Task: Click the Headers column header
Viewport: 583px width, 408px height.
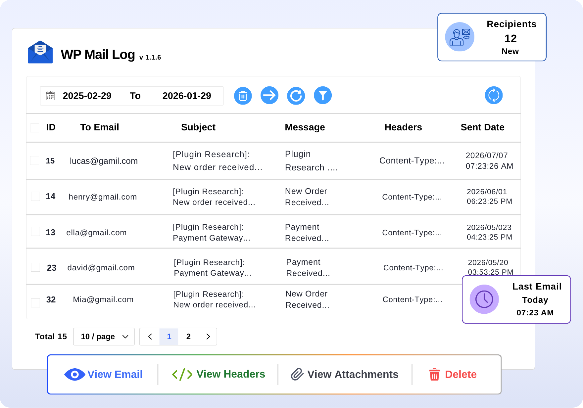Action: (403, 127)
